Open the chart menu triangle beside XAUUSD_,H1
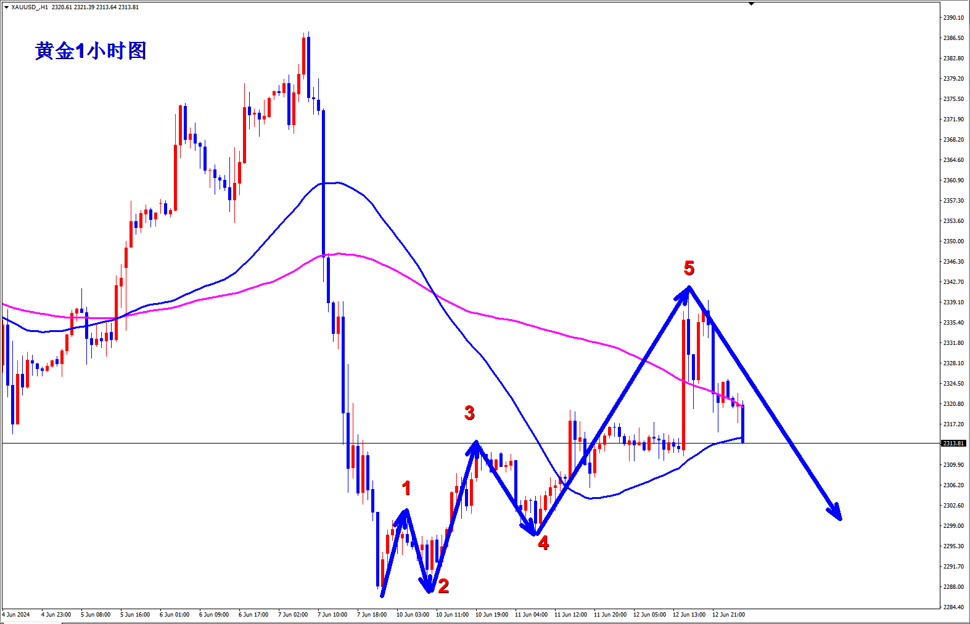Viewport: 970px width, 624px height. [x=6, y=7]
